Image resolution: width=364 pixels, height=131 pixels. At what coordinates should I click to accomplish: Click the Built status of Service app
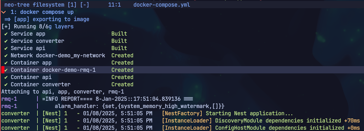point(119,34)
